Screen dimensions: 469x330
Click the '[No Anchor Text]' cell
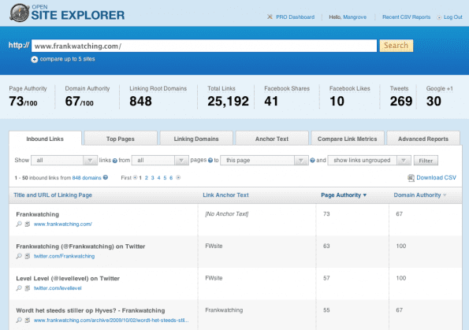tap(227, 213)
